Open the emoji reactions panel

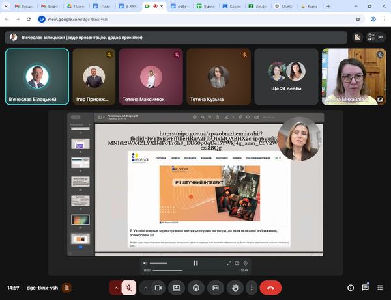point(195,287)
